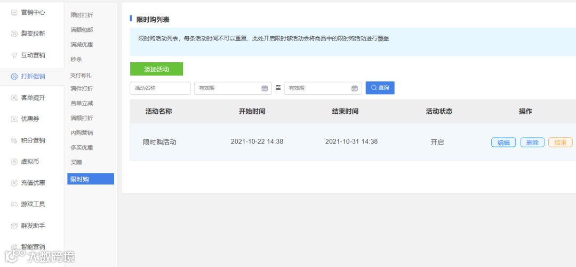The height and width of the screenshot is (267, 576).
Task: Click the 互动营销 paper-plane icon
Action: click(14, 55)
